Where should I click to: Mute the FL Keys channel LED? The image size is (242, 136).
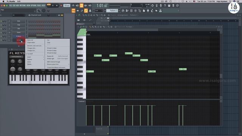coord(1,36)
